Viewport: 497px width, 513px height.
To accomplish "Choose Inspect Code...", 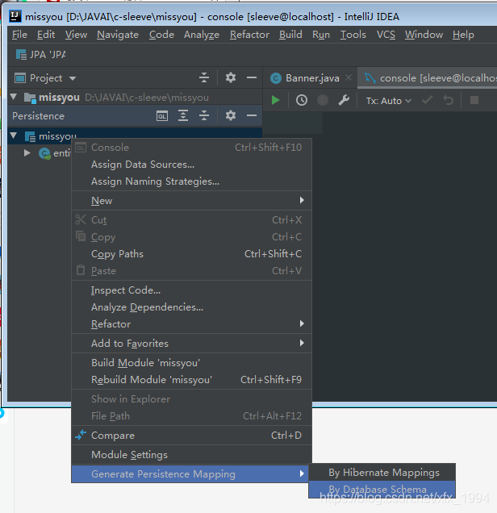I will pos(192,290).
